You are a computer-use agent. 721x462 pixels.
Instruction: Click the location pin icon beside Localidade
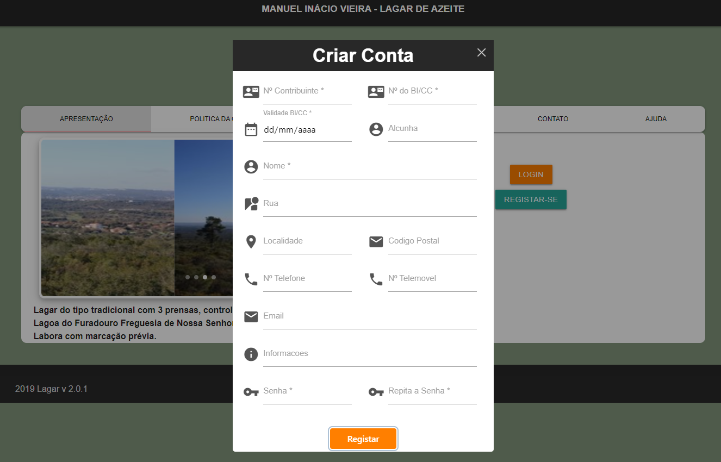tap(251, 242)
